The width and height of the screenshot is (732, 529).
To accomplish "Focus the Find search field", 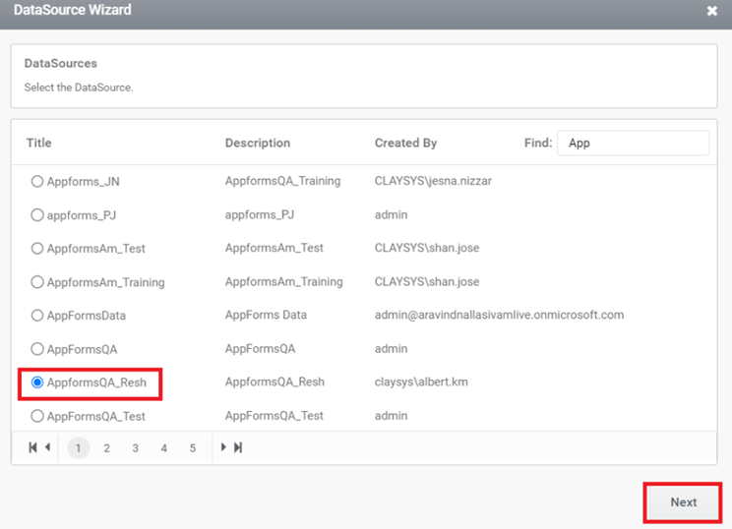I will point(633,143).
